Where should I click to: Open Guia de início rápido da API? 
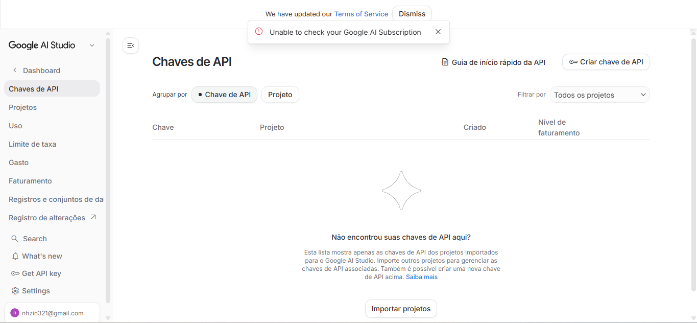(493, 62)
